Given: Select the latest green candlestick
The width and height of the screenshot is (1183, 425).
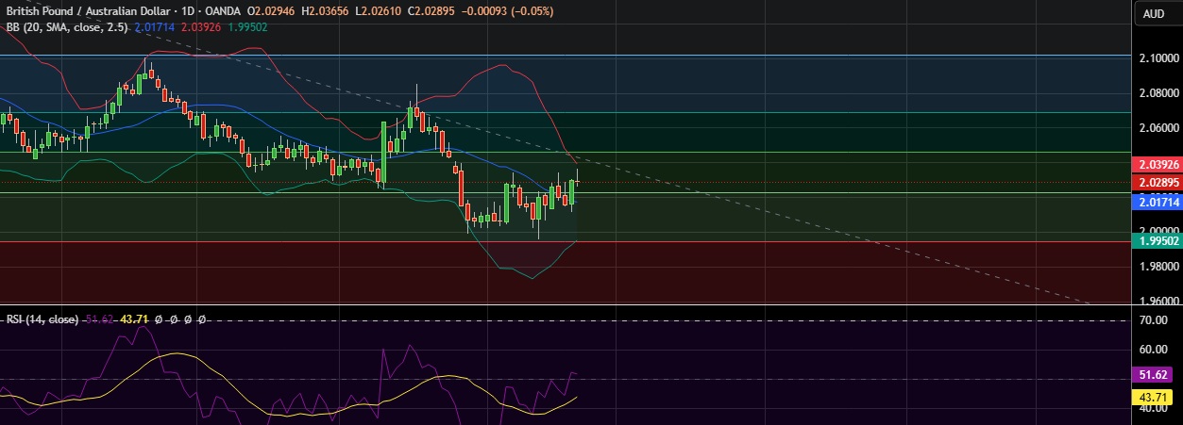Looking at the screenshot, I should point(573,191).
